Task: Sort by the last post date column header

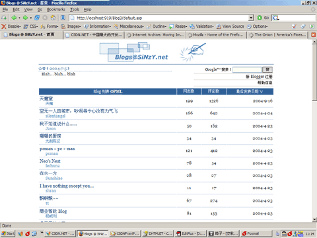Action: coord(250,91)
